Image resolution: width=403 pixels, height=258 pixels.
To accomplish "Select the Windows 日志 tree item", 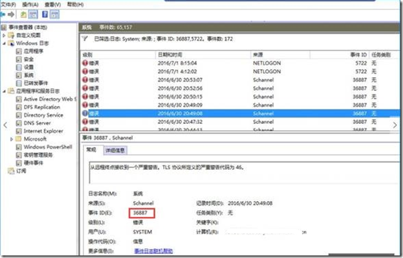I will pyautogui.click(x=32, y=43).
